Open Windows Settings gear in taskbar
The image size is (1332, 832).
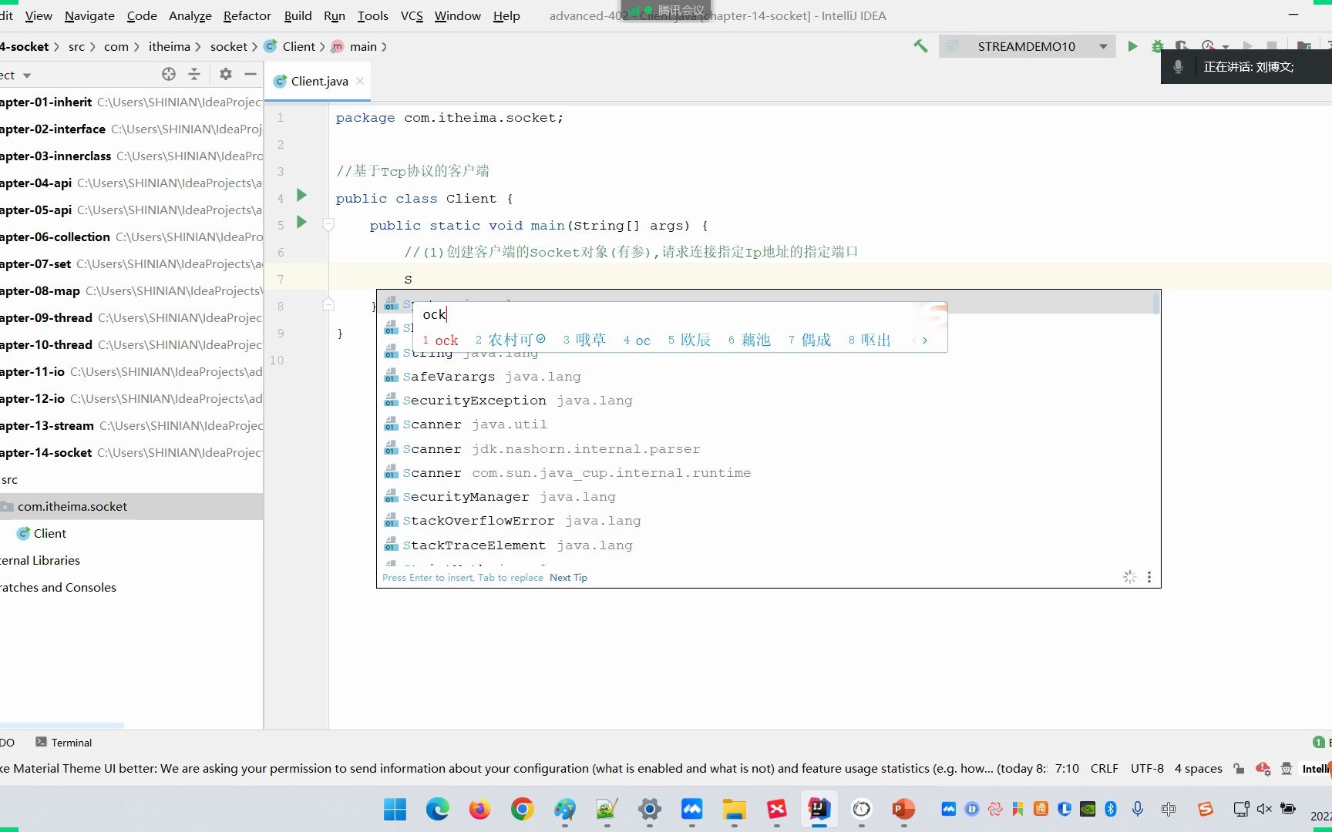650,809
